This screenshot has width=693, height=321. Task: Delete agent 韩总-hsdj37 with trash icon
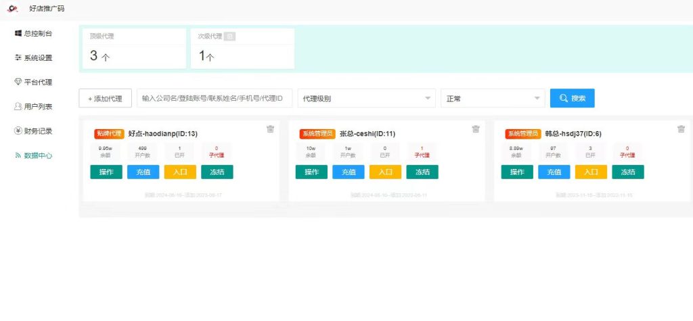pyautogui.click(x=681, y=129)
